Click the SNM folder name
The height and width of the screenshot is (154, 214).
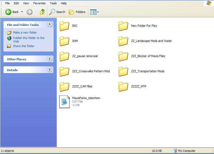tap(75, 41)
